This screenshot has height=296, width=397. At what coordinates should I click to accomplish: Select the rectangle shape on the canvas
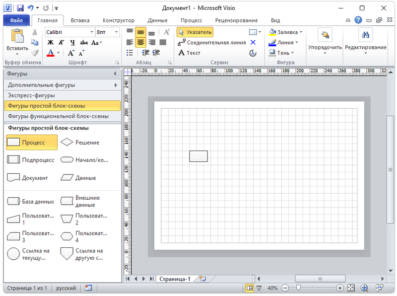click(x=198, y=156)
